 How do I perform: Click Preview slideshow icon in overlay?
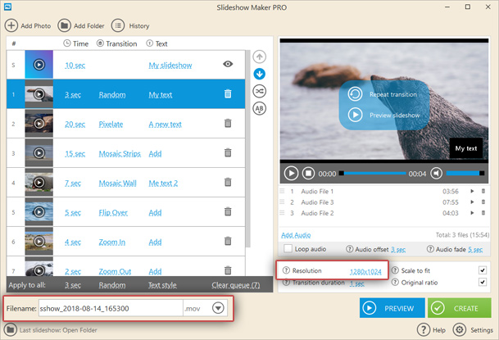(355, 115)
